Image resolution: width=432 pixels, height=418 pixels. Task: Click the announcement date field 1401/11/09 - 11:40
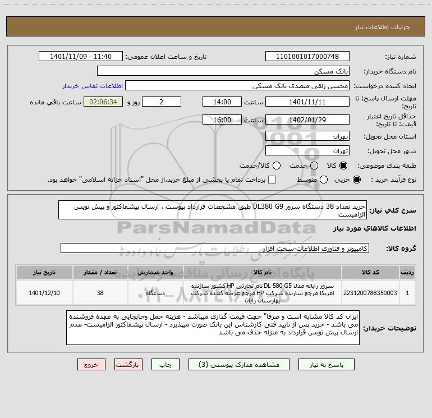(x=81, y=56)
